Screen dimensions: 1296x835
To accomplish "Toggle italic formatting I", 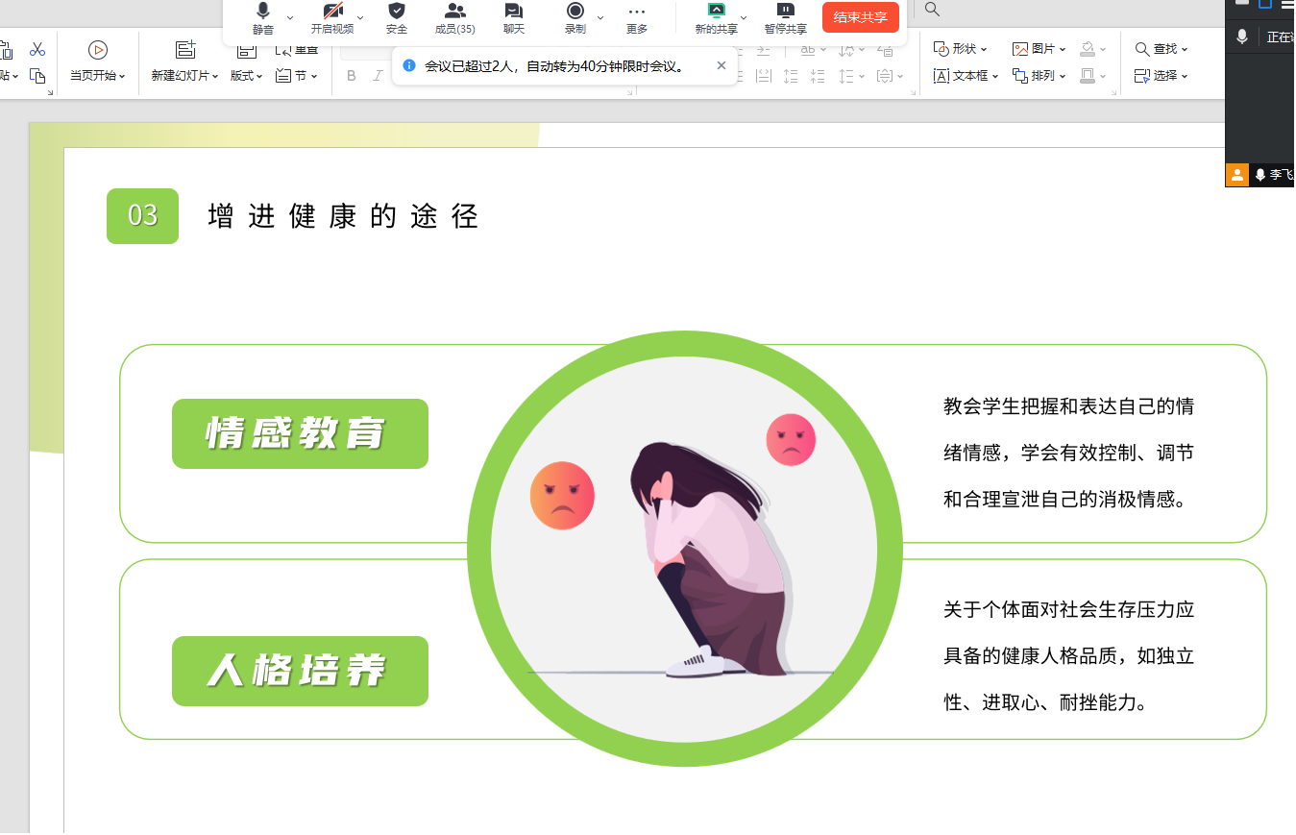I will click(378, 76).
